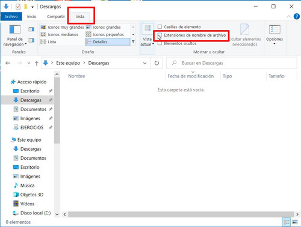Expand the layout gallery more arrow
The image size is (301, 227).
[133, 42]
